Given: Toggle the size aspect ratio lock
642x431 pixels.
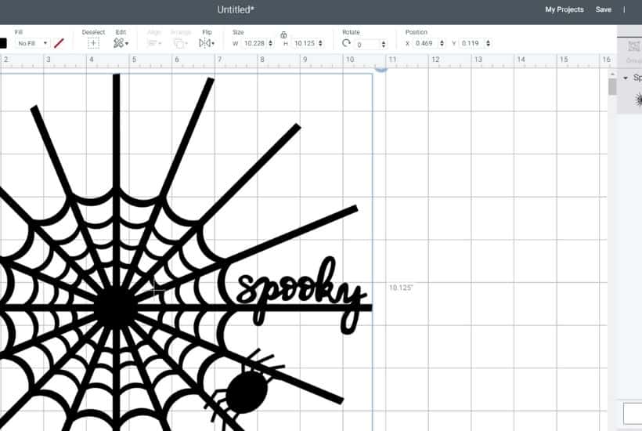Looking at the screenshot, I should [x=283, y=35].
